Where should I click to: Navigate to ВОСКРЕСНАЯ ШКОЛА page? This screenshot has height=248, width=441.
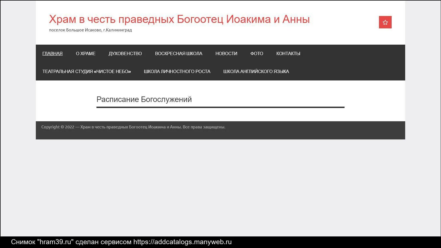179,53
